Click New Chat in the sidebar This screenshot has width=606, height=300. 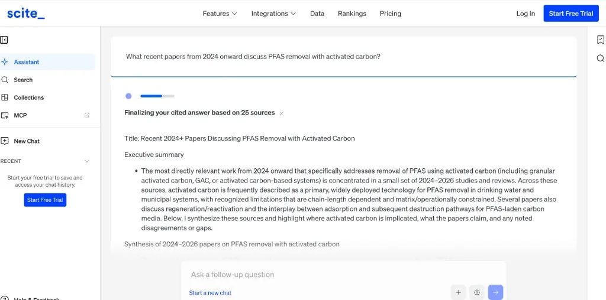(27, 141)
